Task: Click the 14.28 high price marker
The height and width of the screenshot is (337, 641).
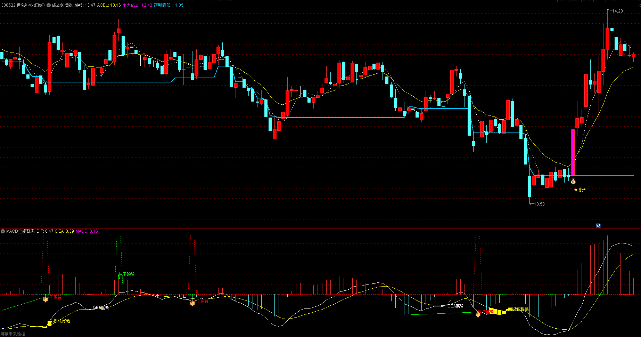Action: pos(617,11)
